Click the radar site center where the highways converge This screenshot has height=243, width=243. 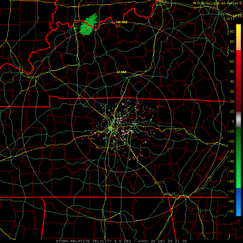(111, 128)
